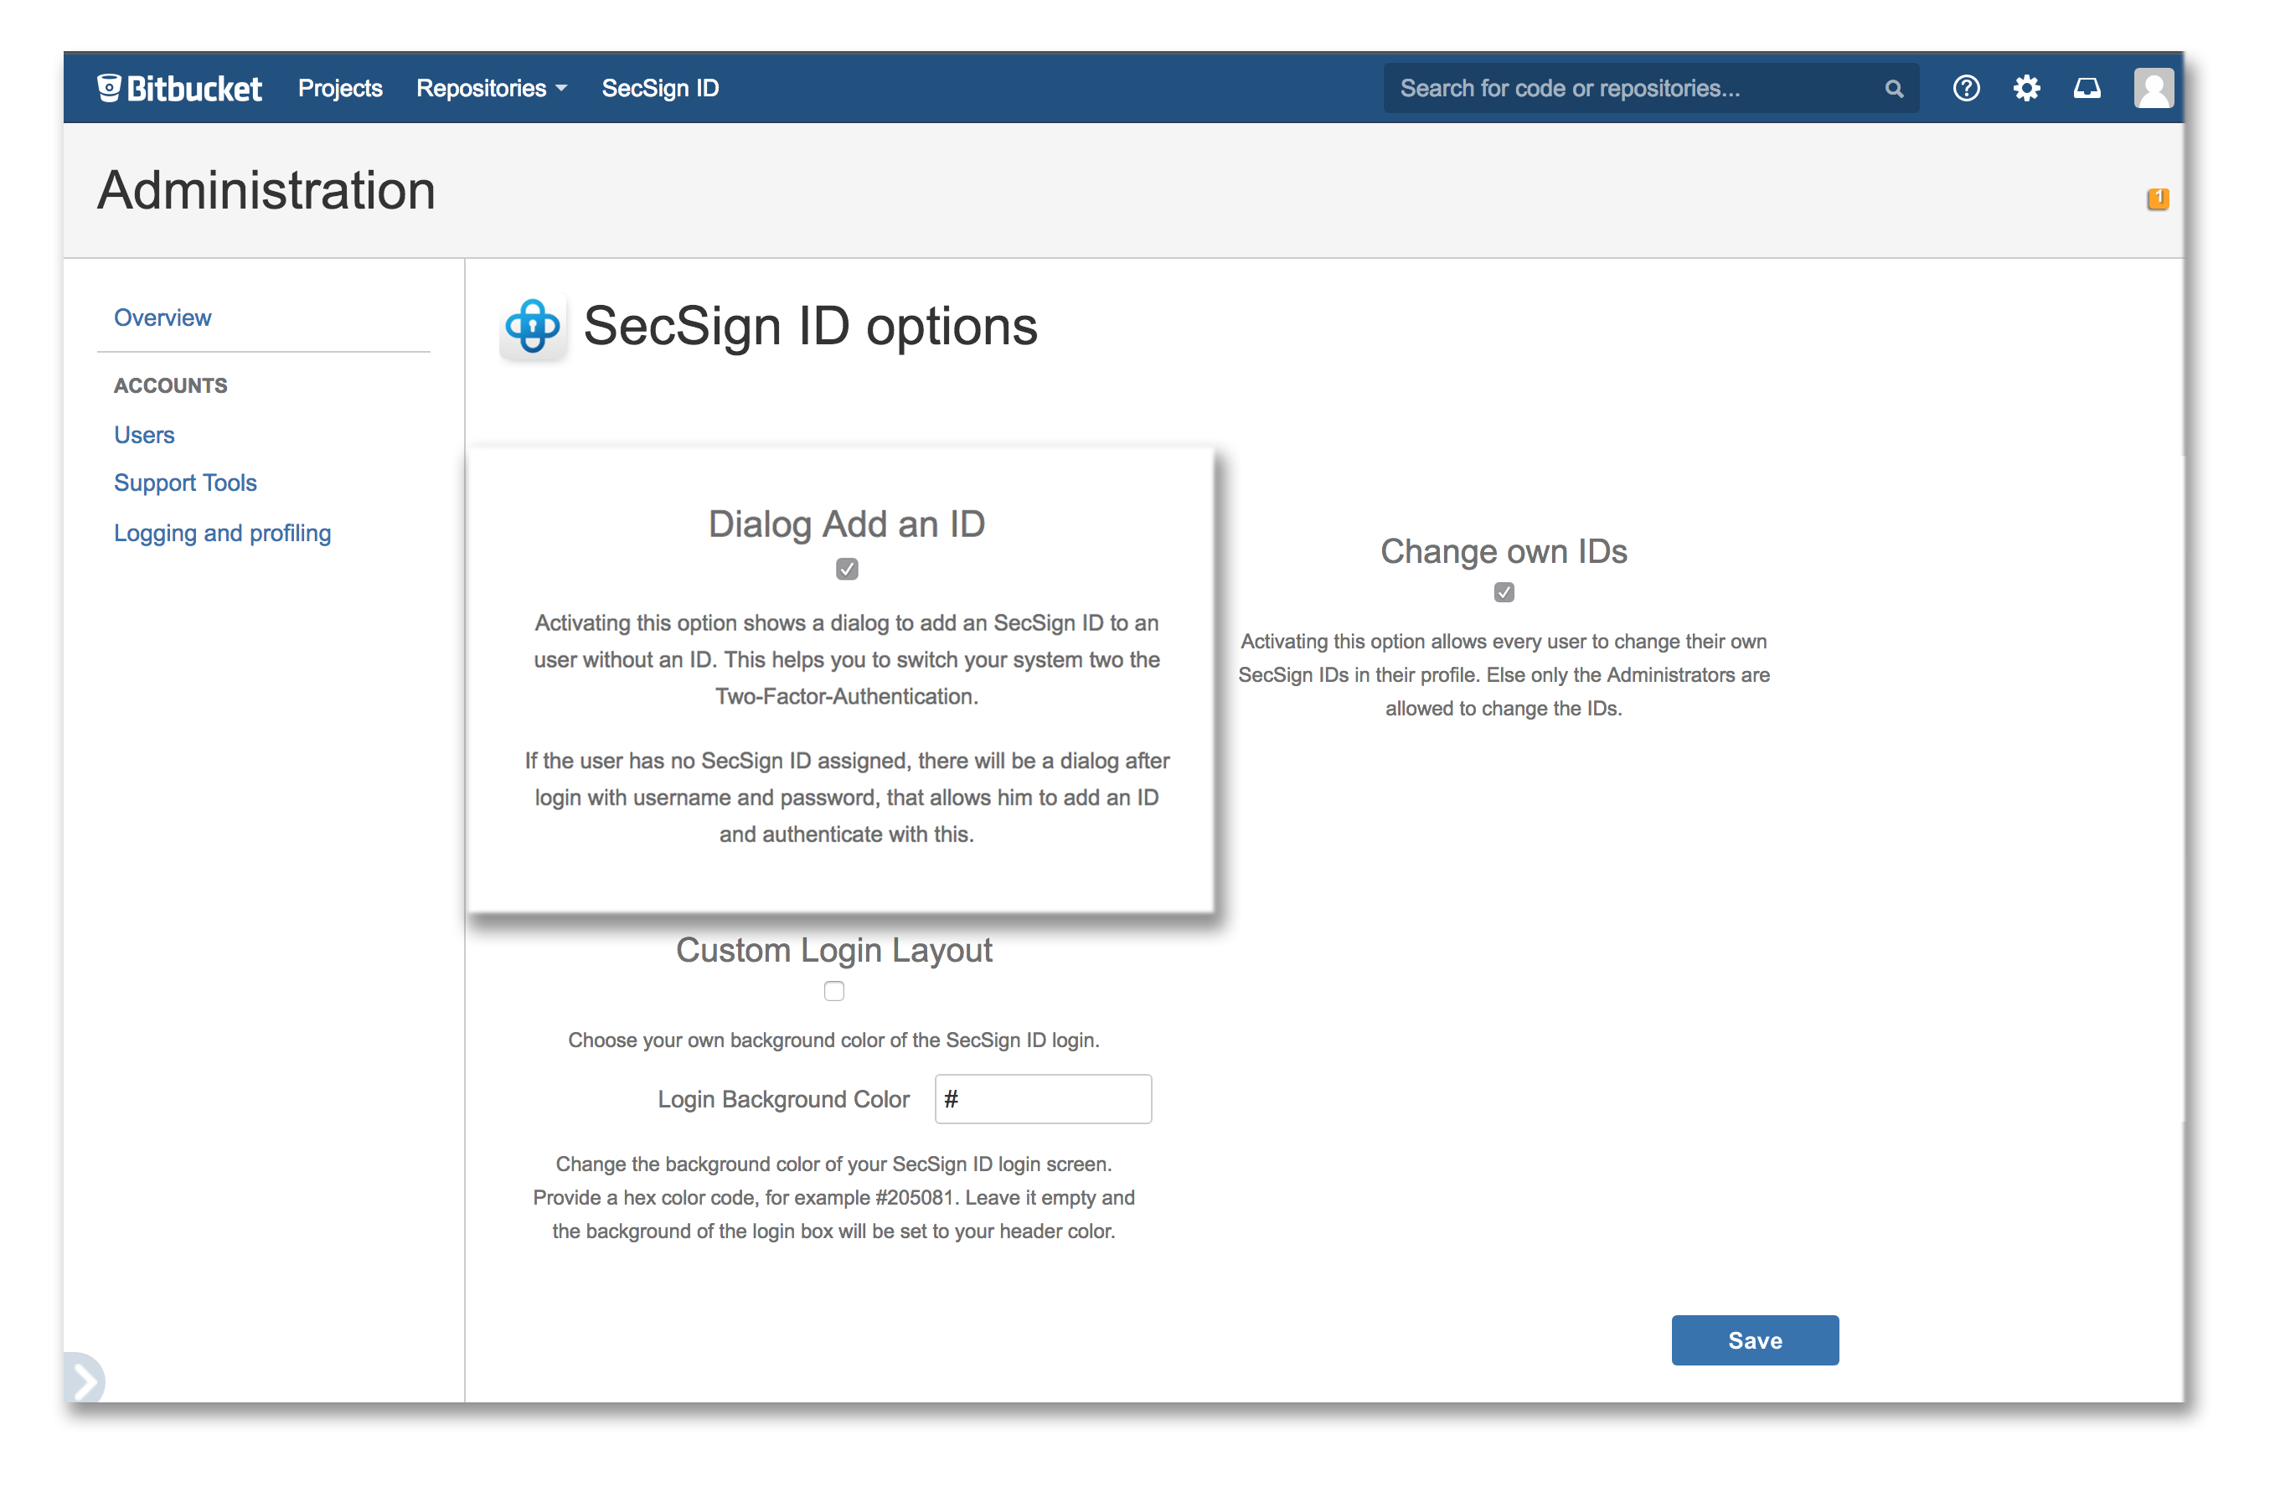Disable the Change own IDs checkbox
The width and height of the screenshot is (2275, 1497).
click(x=1504, y=592)
